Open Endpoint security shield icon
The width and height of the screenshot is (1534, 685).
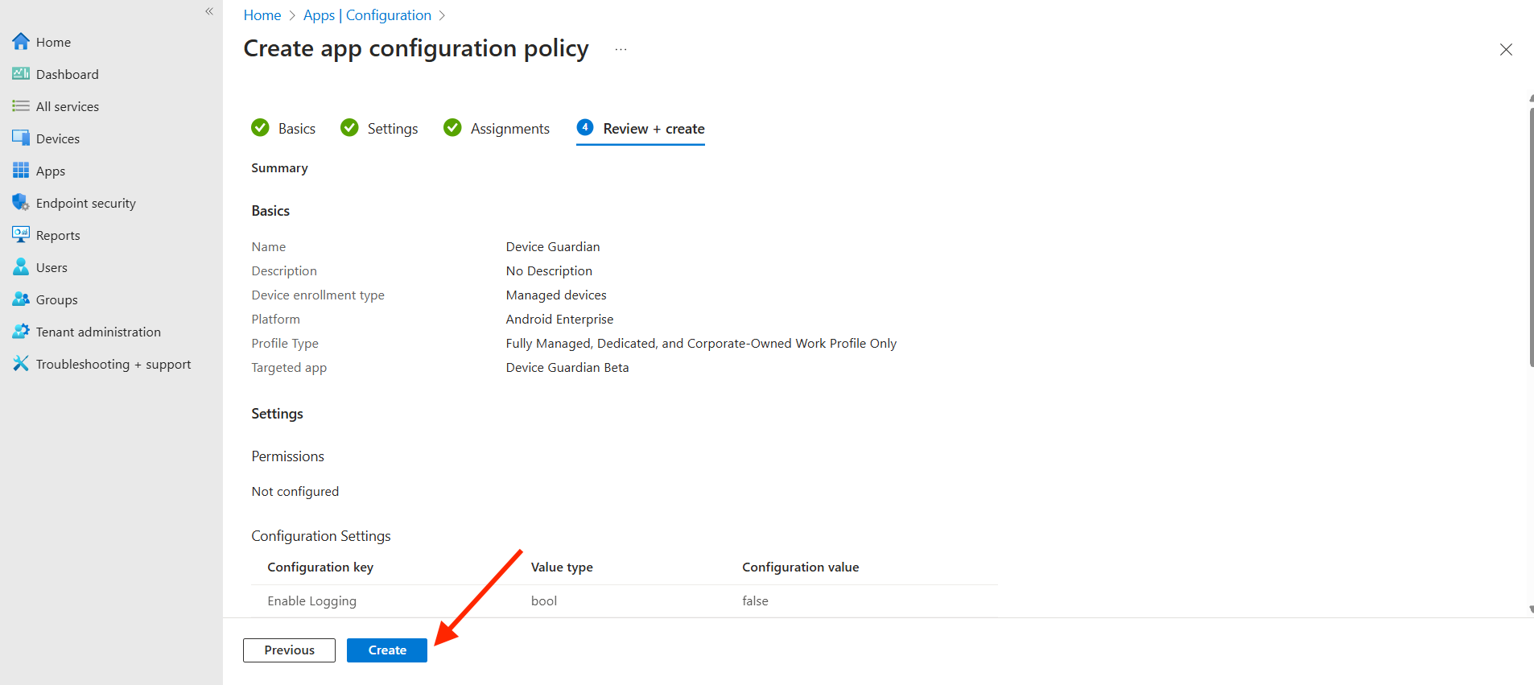coord(21,203)
